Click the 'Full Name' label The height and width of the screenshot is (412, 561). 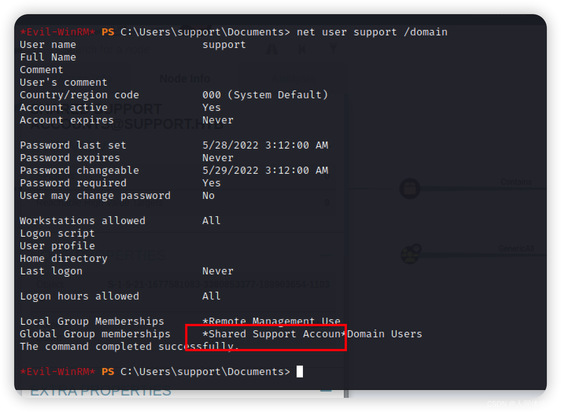(x=48, y=57)
